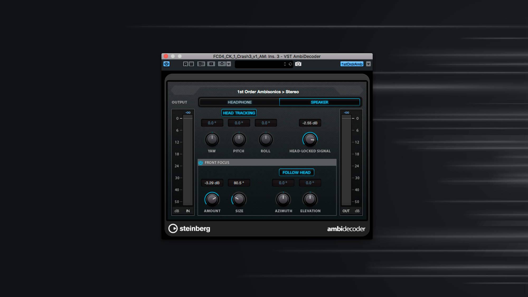Toggle FOLLOW HEAD button
The width and height of the screenshot is (528, 297).
point(296,172)
